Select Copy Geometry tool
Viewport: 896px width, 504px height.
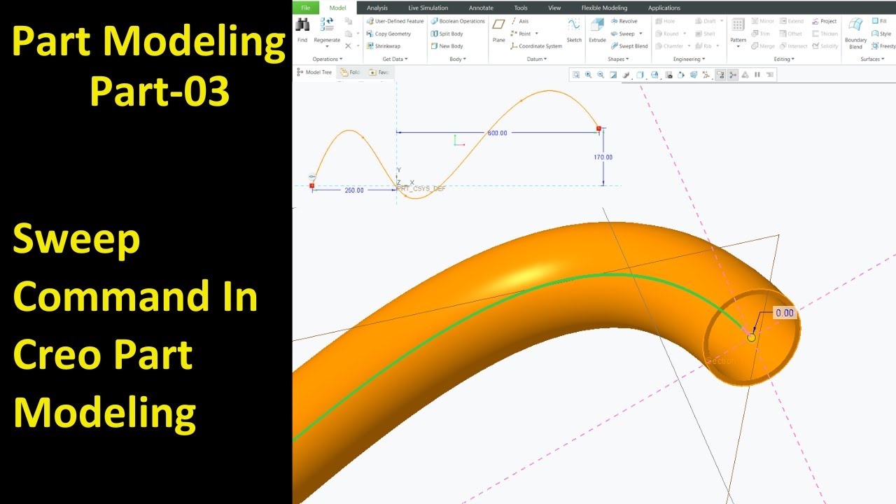[x=388, y=34]
